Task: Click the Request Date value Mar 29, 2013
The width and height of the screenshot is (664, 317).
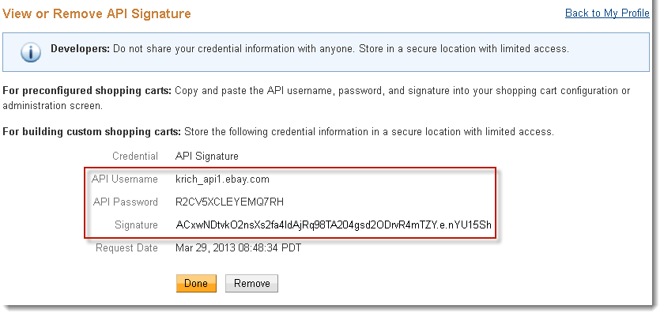Action: (238, 247)
